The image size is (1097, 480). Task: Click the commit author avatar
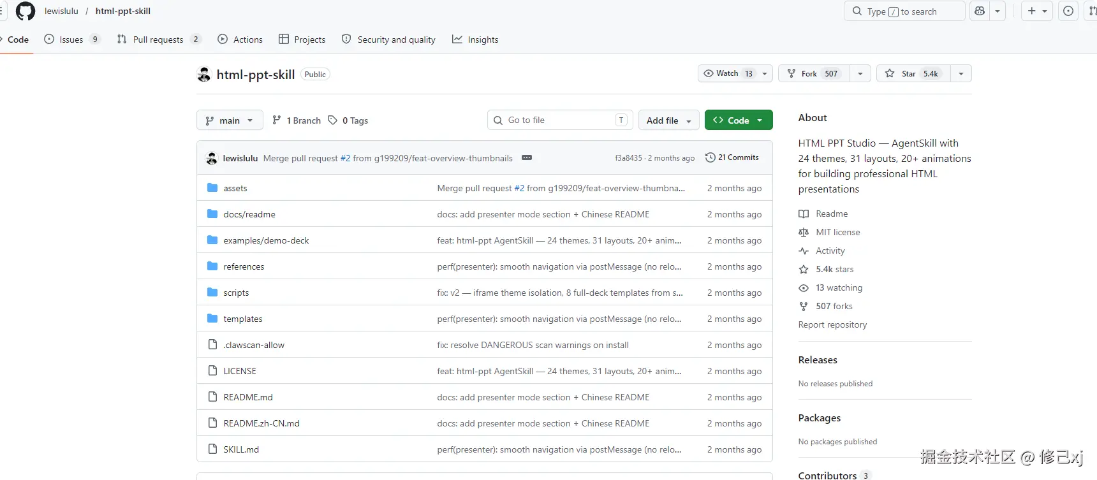tap(212, 158)
